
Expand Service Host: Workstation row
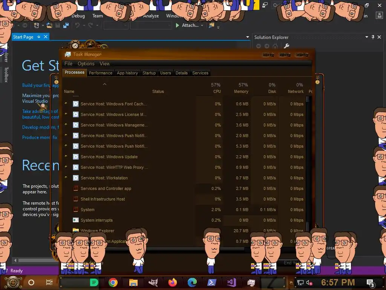(x=66, y=177)
